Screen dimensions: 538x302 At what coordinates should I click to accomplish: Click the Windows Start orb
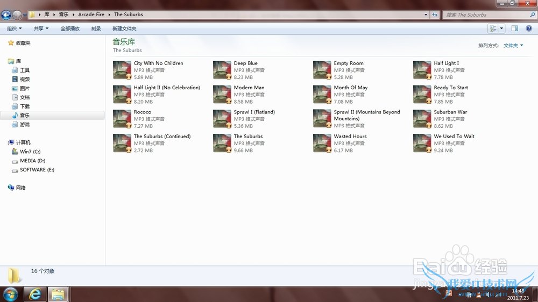coord(10,294)
